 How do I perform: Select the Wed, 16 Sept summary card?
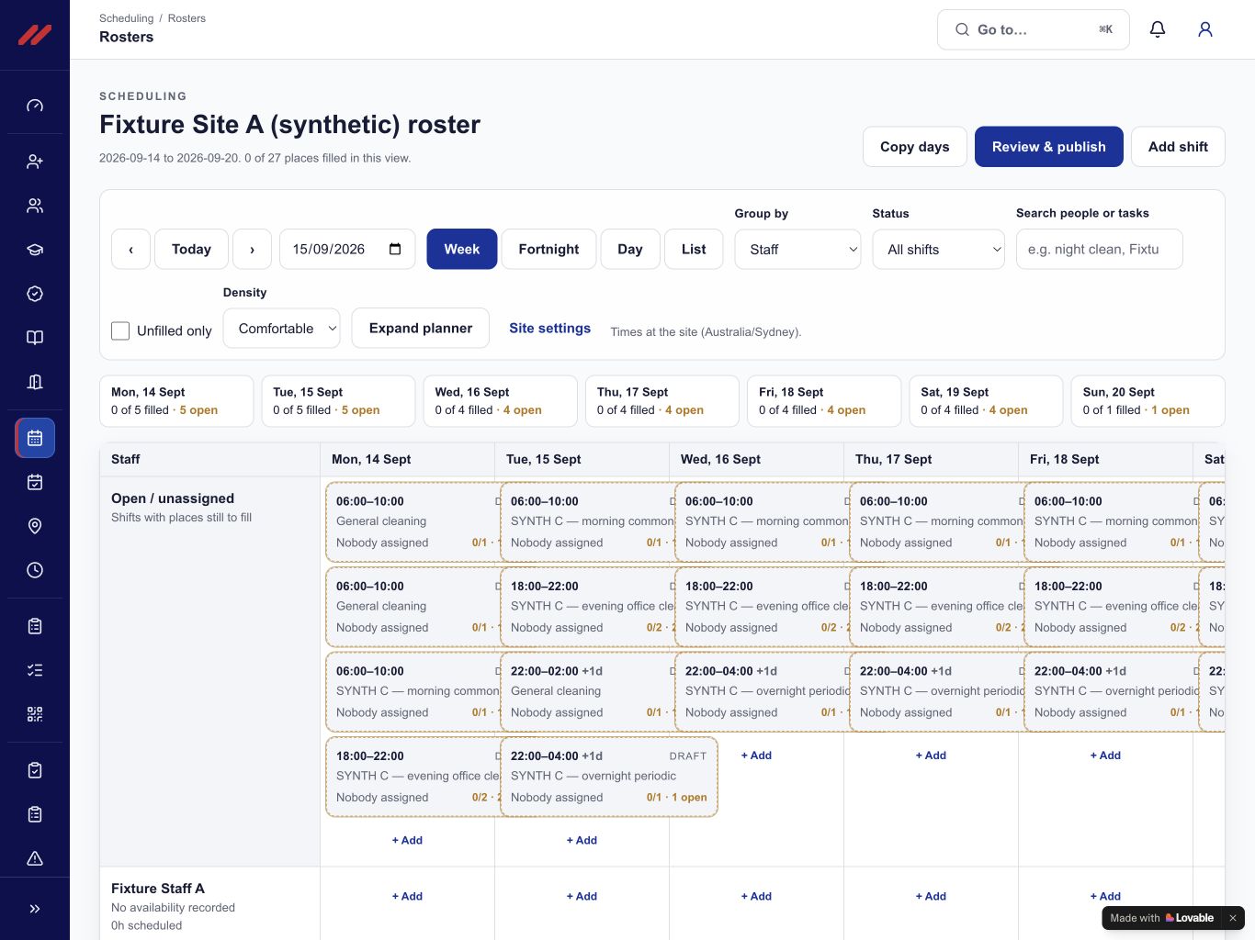(x=501, y=401)
